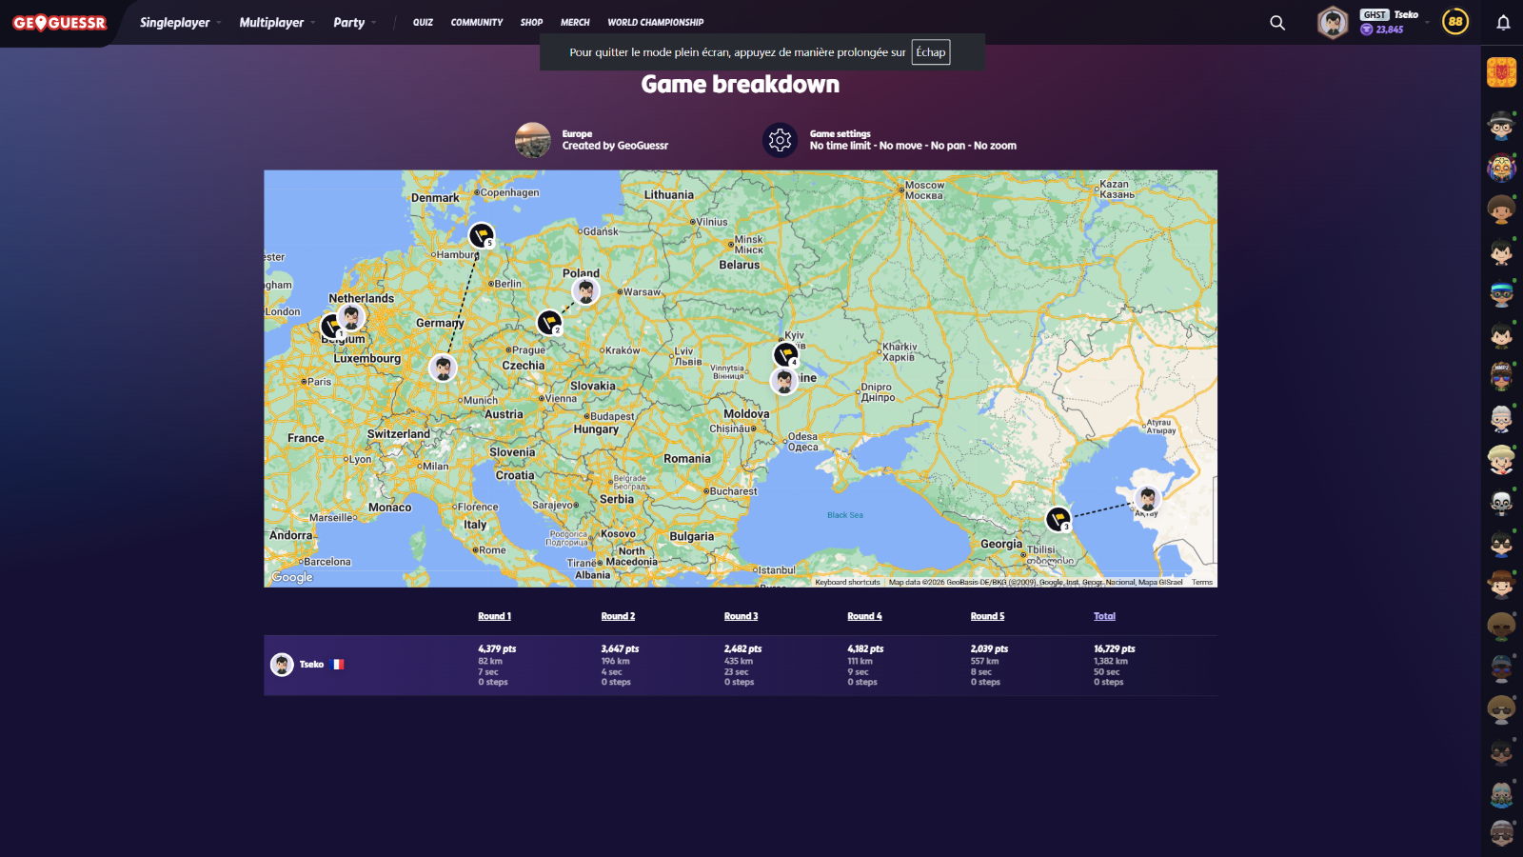
Task: Click the Europe map thumbnail
Action: 533,140
